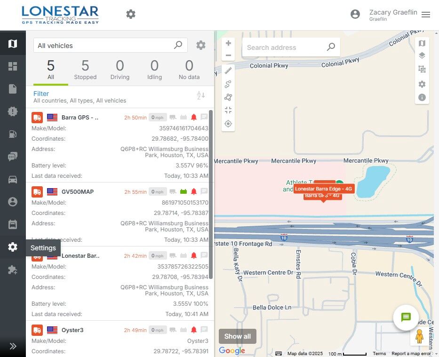Click the vehicle search magnifier icon
Viewport: 439px width, 357px height.
pos(178,45)
